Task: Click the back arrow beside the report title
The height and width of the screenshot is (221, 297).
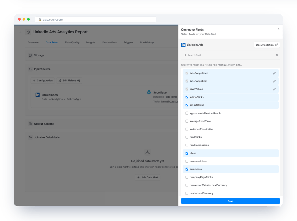Action: tap(20, 32)
